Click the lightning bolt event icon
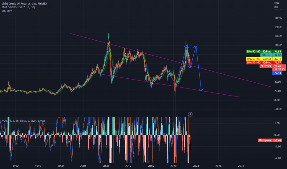Screen dimensions: 287x169 click(x=190, y=114)
